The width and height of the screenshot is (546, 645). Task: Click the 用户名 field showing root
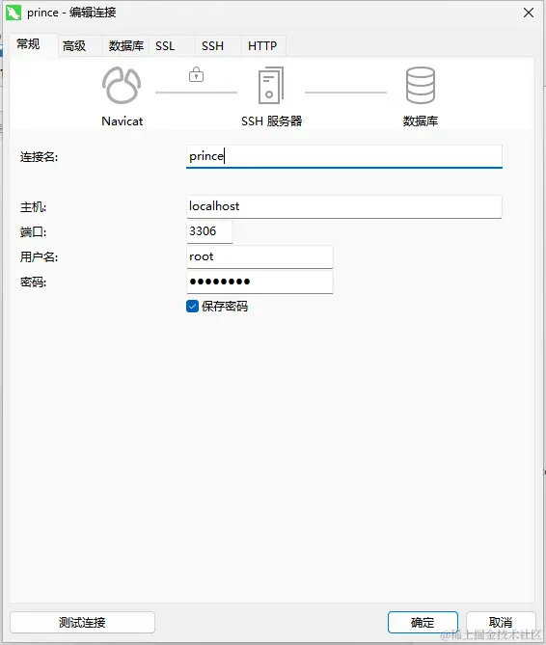[x=259, y=256]
